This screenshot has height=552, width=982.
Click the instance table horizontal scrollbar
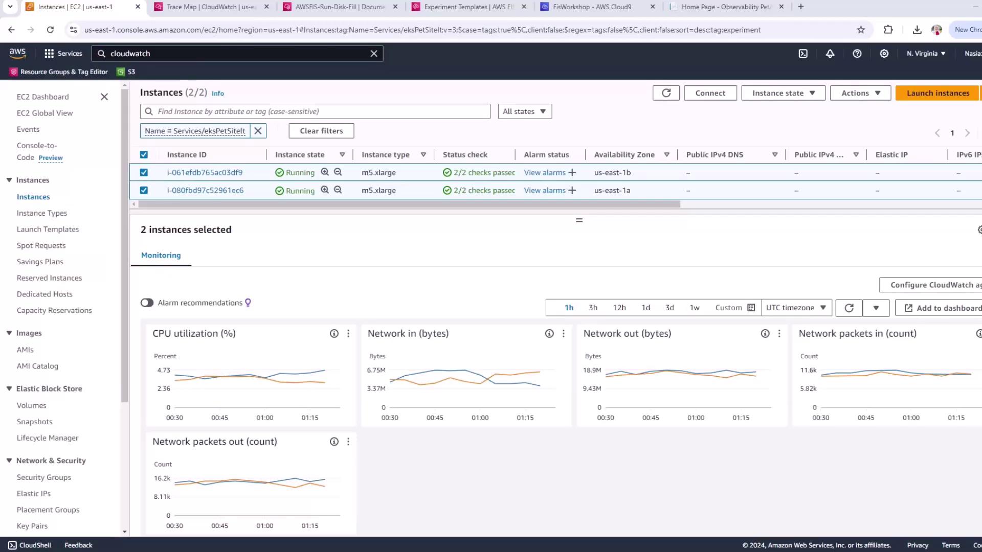(409, 204)
